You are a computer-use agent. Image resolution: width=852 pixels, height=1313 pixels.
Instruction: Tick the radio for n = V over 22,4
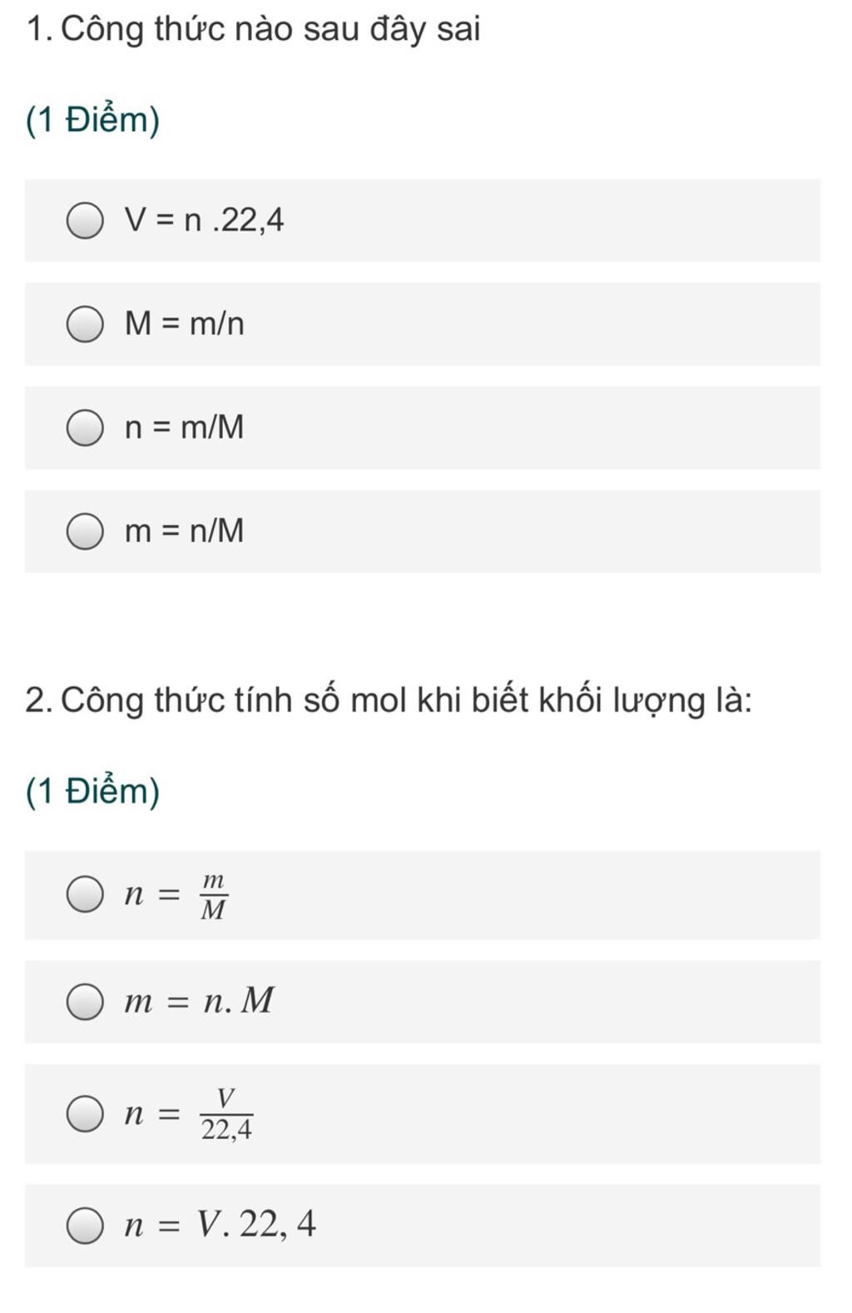point(85,1113)
